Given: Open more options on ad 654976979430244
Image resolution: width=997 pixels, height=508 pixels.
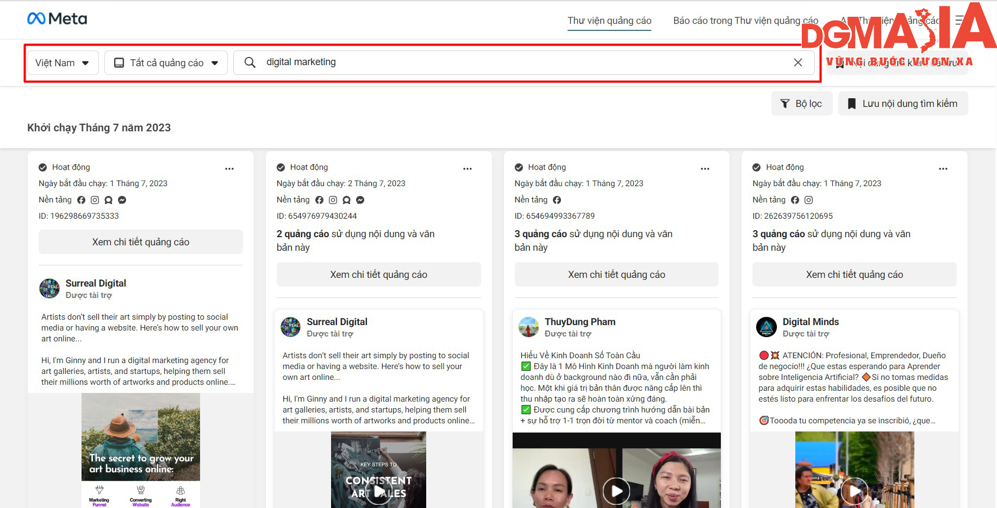Looking at the screenshot, I should click(468, 169).
